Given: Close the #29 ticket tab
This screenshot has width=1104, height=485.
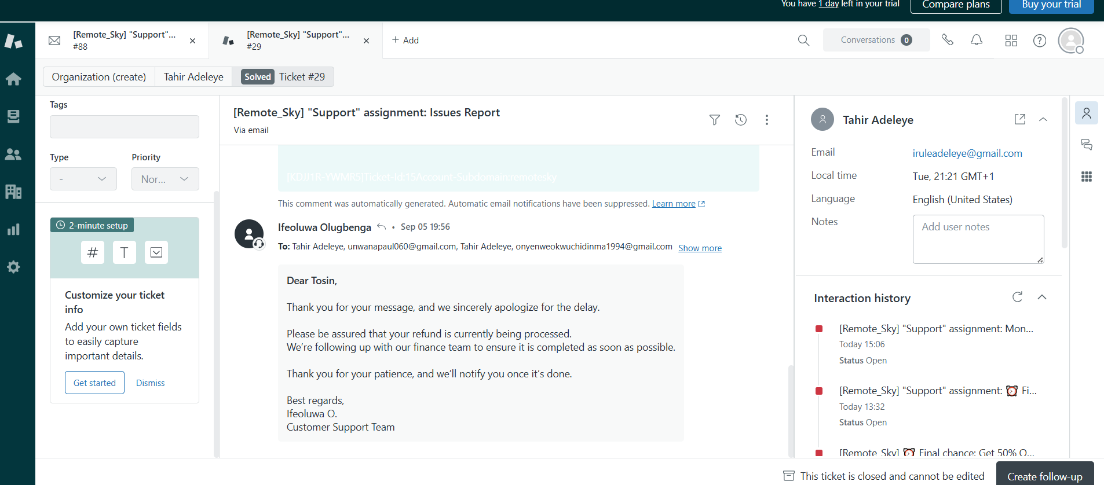Looking at the screenshot, I should [x=366, y=41].
